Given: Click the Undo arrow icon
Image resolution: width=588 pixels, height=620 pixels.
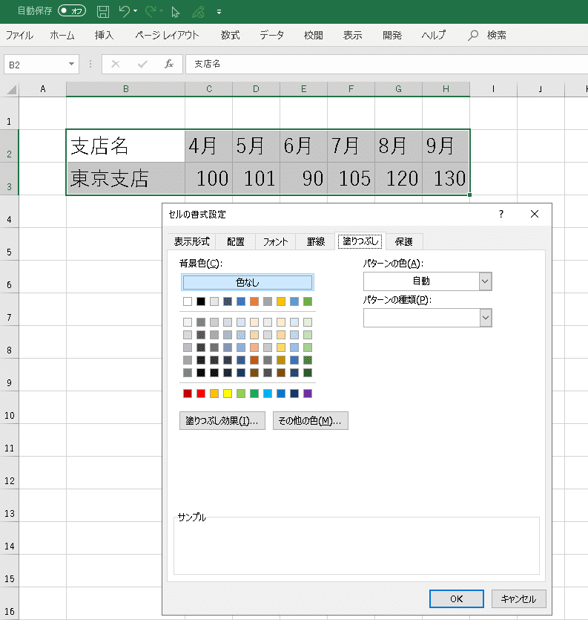Looking at the screenshot, I should pos(124,11).
